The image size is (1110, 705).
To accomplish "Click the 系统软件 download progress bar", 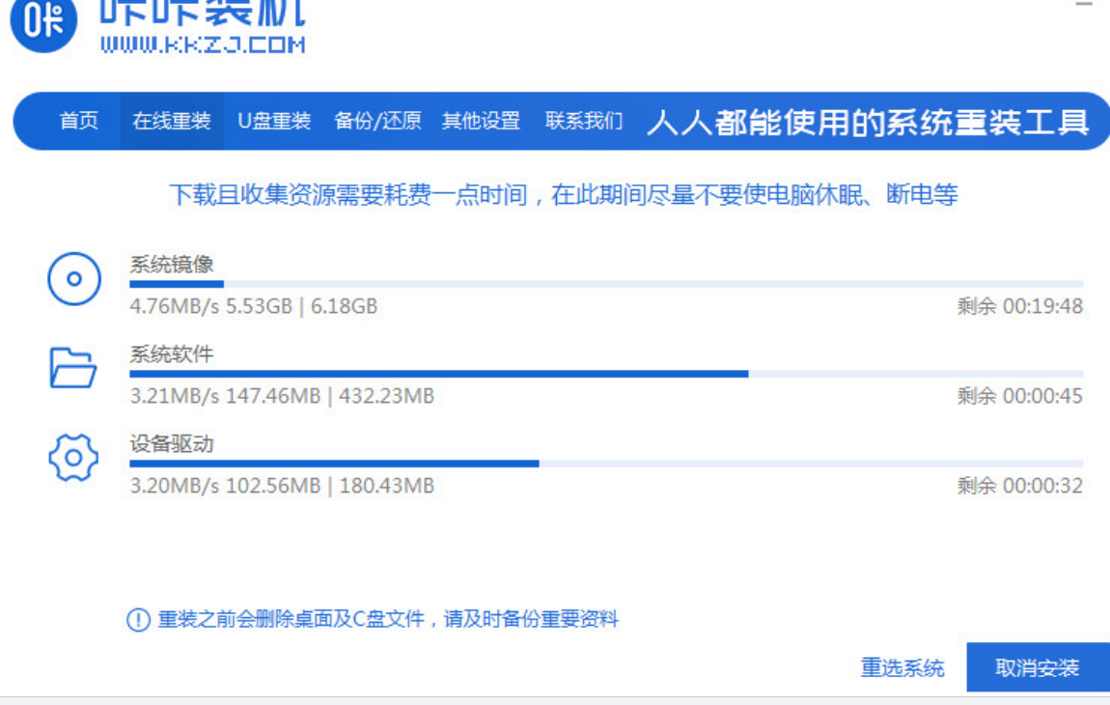I will 606,374.
